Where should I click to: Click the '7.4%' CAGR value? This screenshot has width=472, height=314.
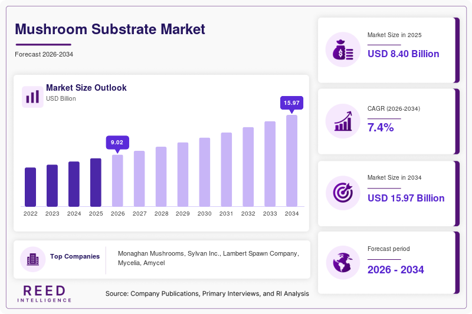[381, 127]
